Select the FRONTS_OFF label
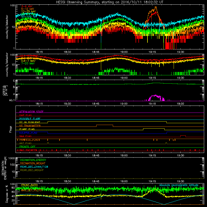 click(27, 146)
